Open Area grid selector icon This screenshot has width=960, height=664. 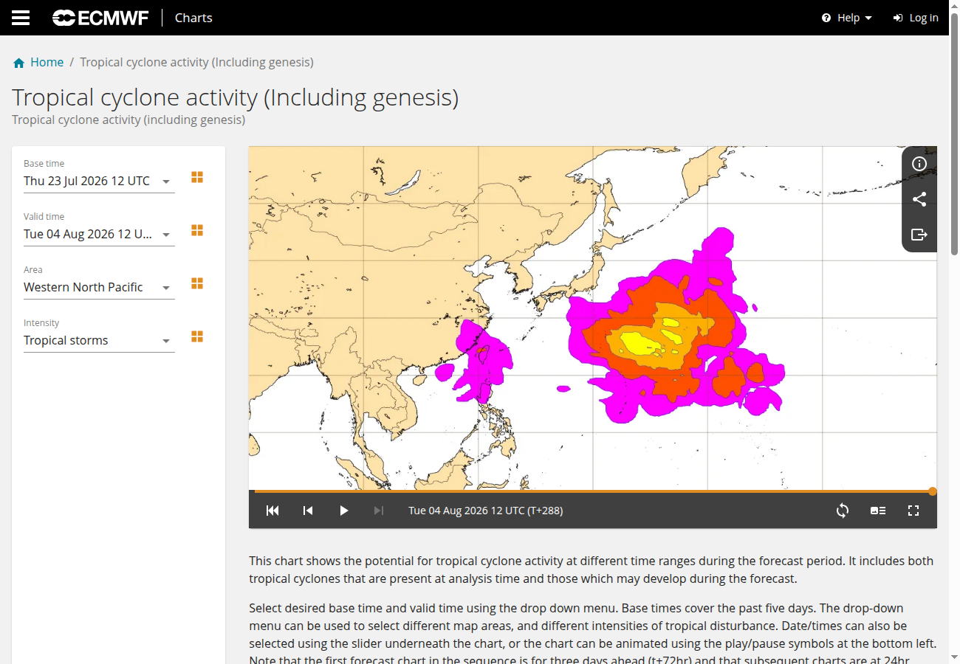tap(197, 283)
